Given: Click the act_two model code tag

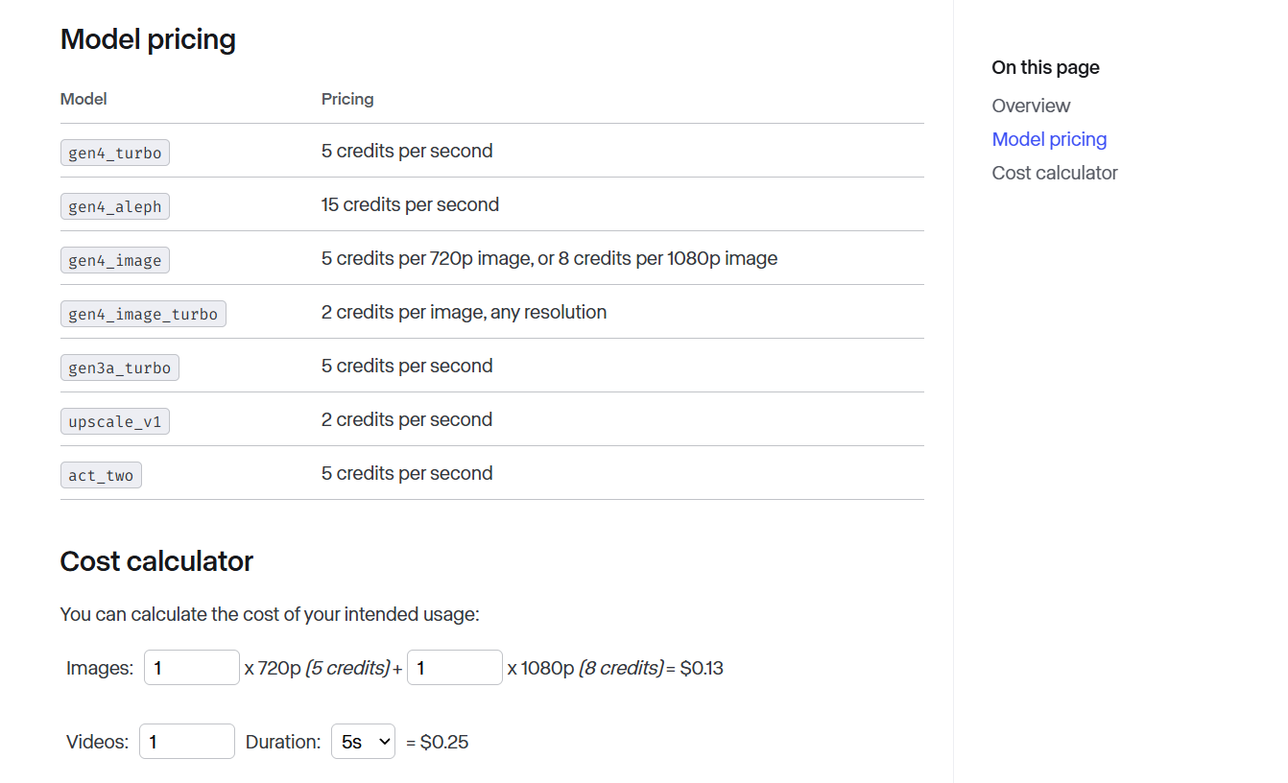Looking at the screenshot, I should (101, 475).
